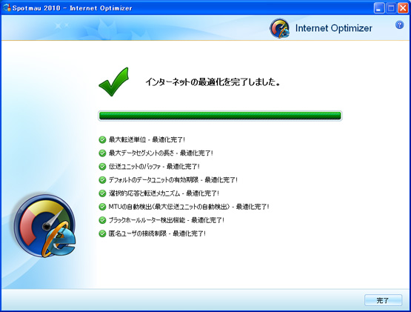Click the large speedometer IE logo
This screenshot has width=411, height=312.
[44, 226]
